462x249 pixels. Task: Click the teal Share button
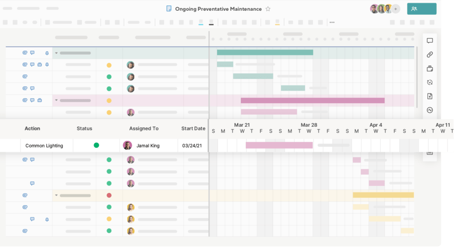click(422, 9)
